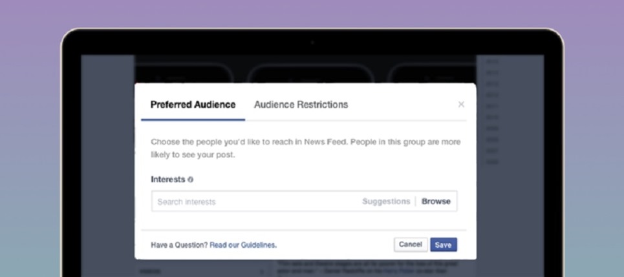Viewport: 624px width, 277px height.
Task: Discard changes with the white Cancel button
Action: [x=410, y=245]
